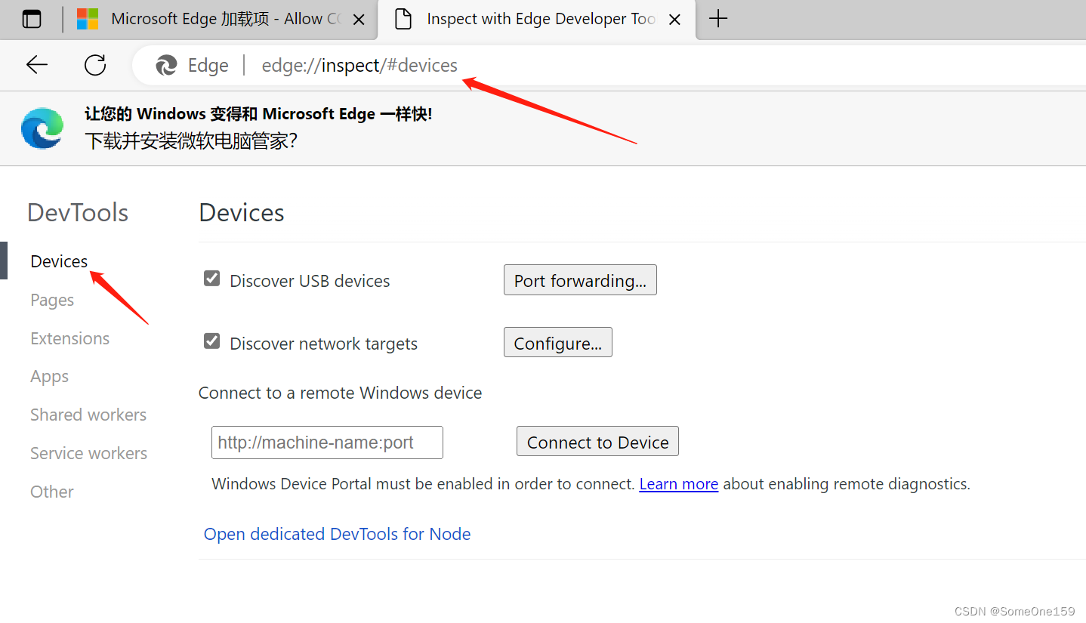The width and height of the screenshot is (1086, 623).
Task: Click the banner title 让您的 Windows 变得和 Microsoft Edge 一样快
Action: click(258, 114)
